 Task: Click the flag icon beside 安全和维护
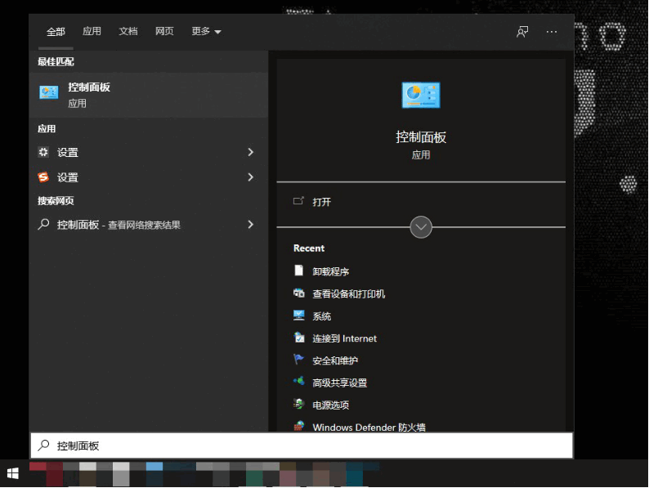(x=298, y=360)
